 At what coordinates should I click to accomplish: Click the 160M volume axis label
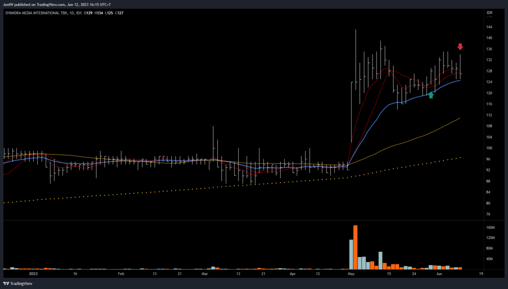(491, 228)
